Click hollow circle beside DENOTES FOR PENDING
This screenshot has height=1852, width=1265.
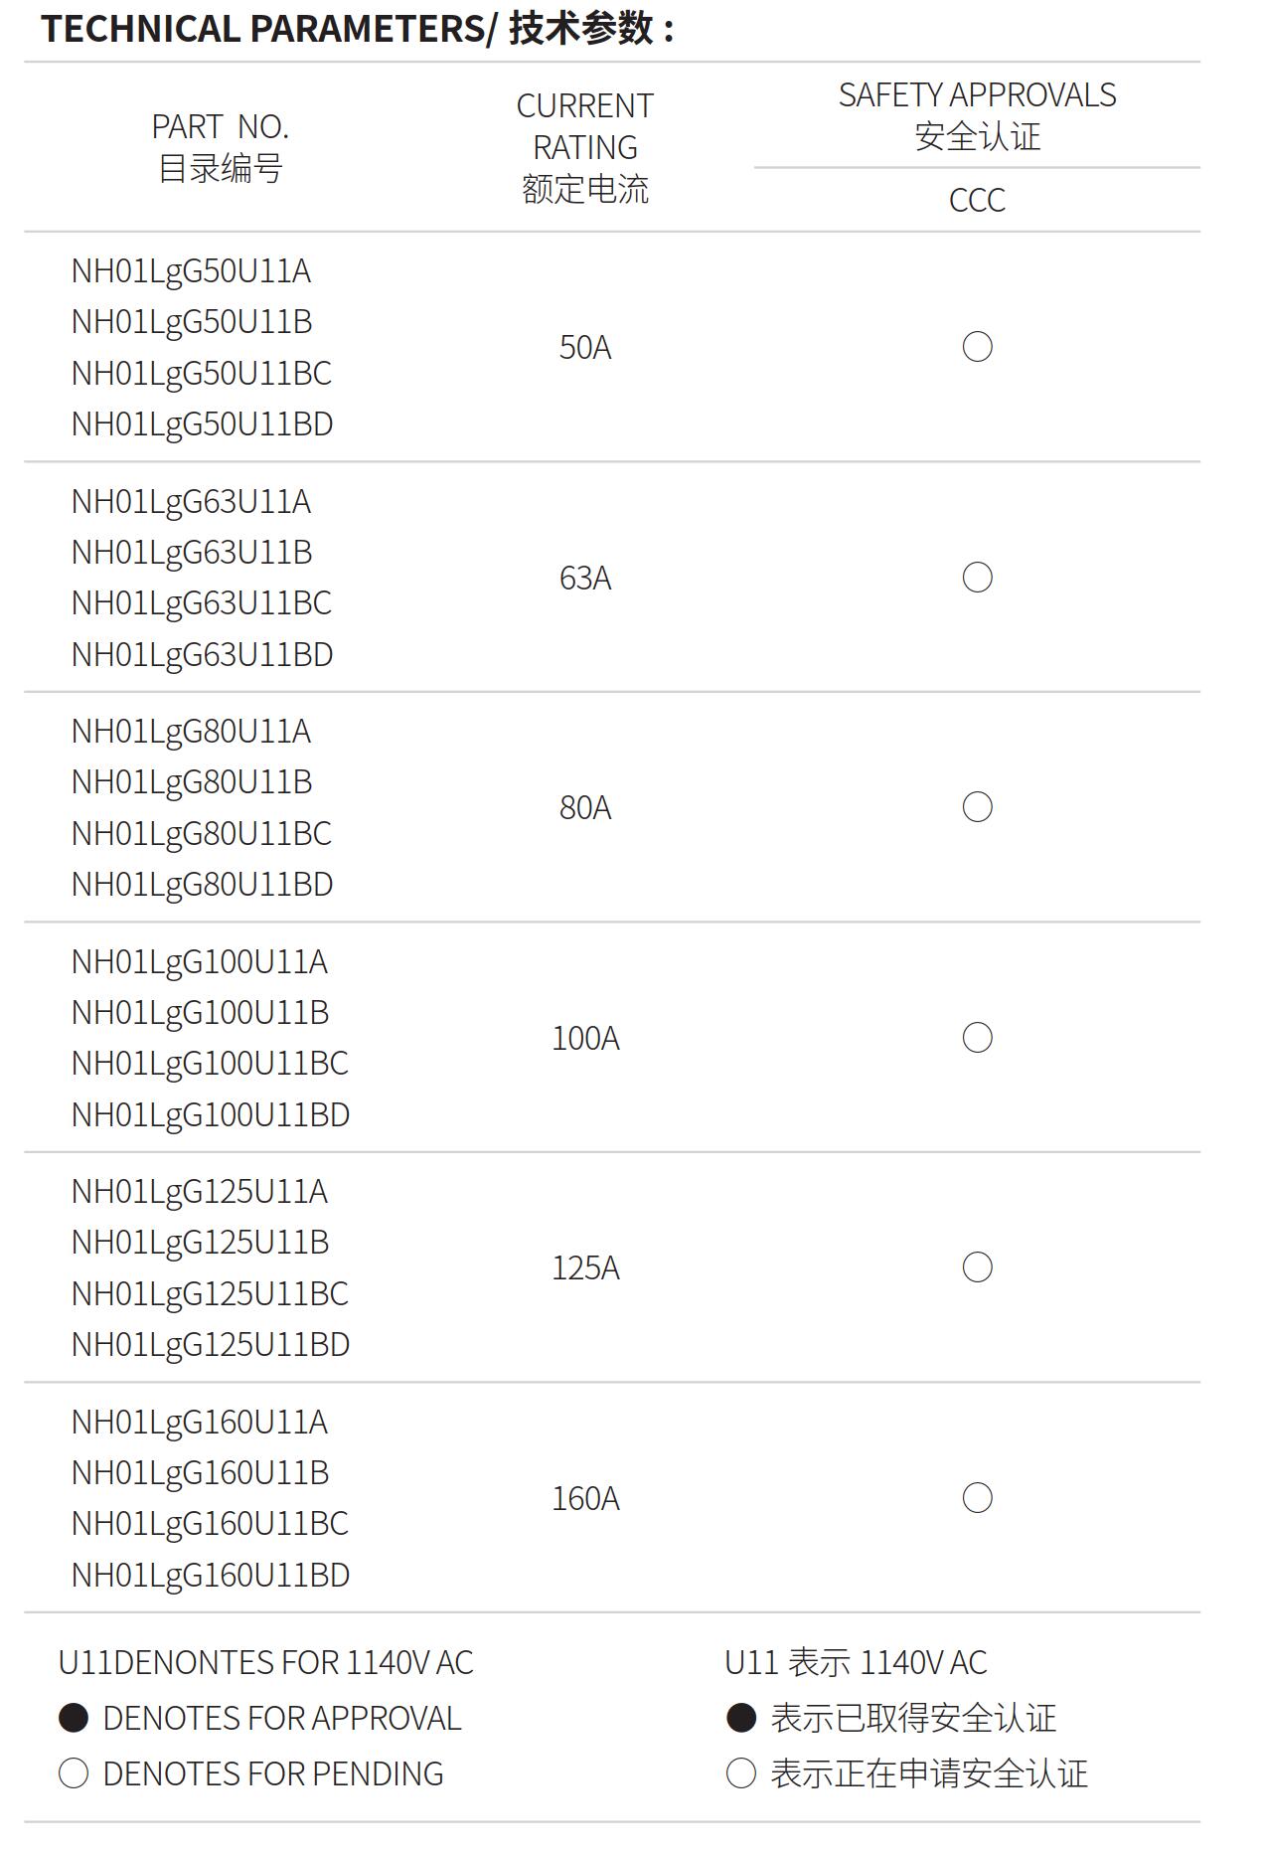coord(74,1773)
